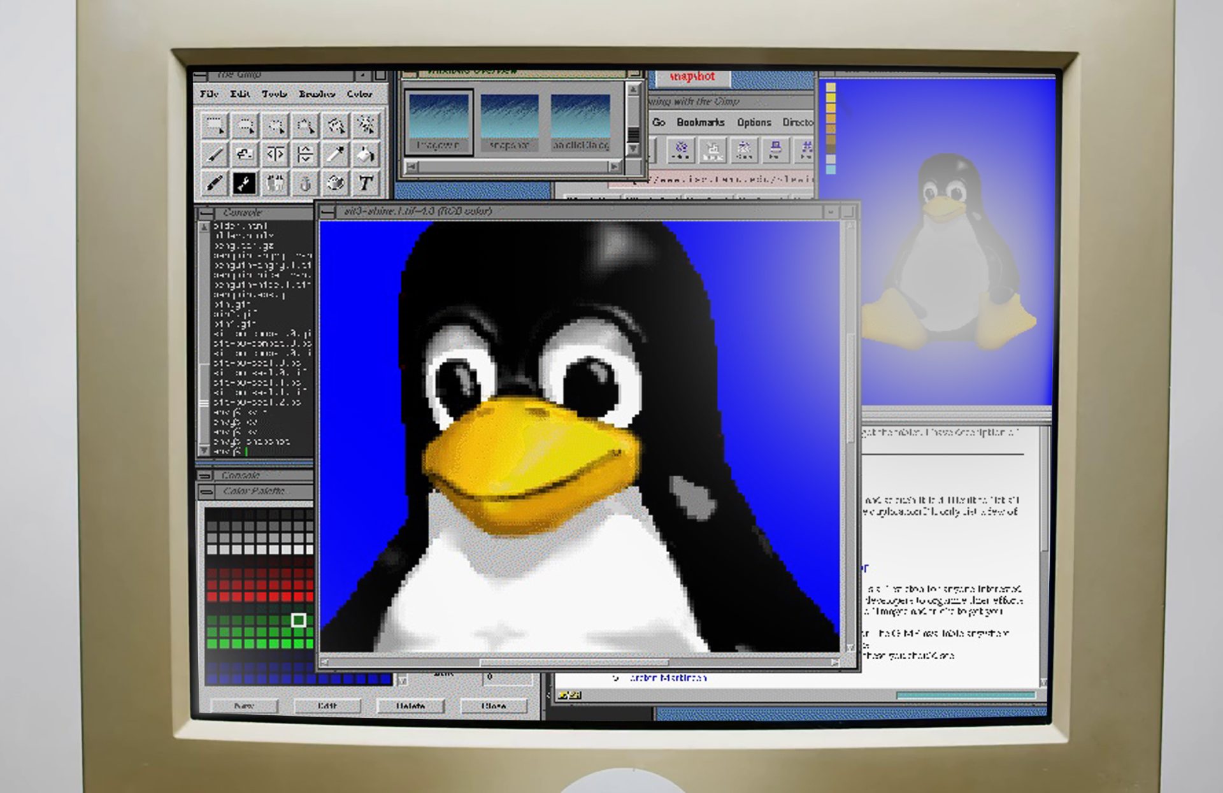Click the overview panel scroll-down arrow
This screenshot has height=793, width=1223.
(633, 148)
